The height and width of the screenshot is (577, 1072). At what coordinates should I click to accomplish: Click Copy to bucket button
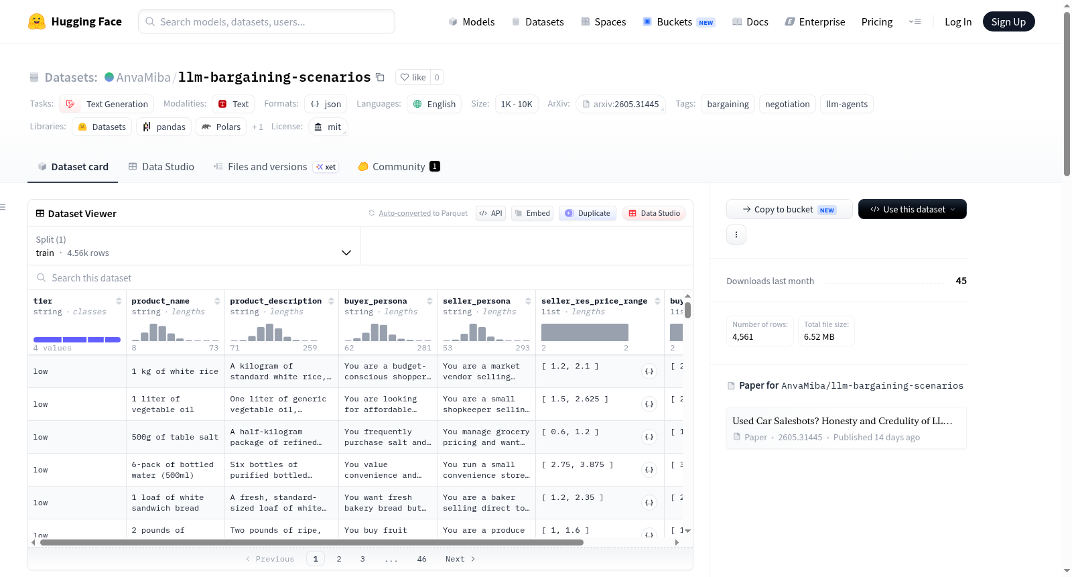pos(789,209)
